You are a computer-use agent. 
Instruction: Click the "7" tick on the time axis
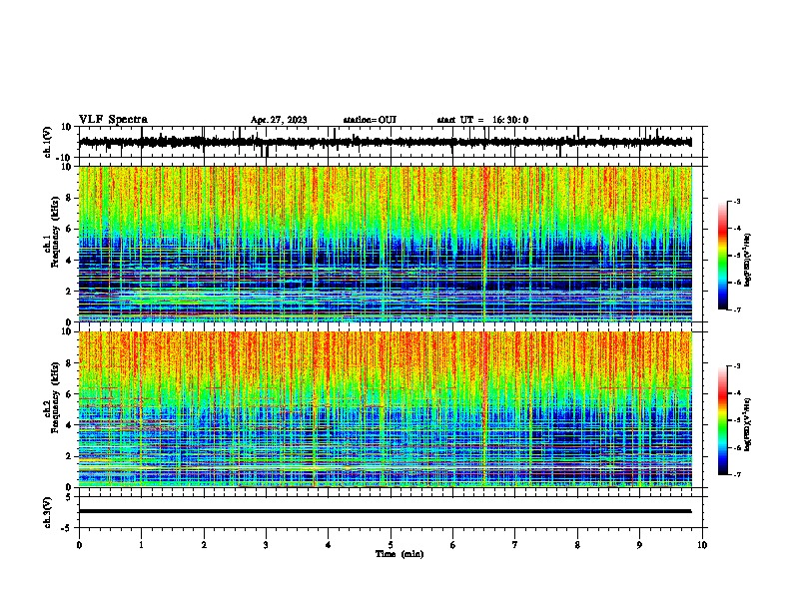(515, 545)
